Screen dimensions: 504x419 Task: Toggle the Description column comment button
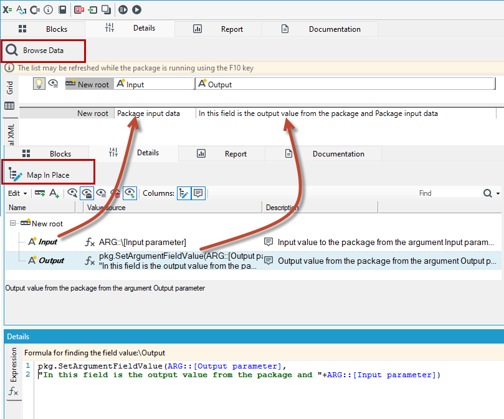tap(198, 193)
